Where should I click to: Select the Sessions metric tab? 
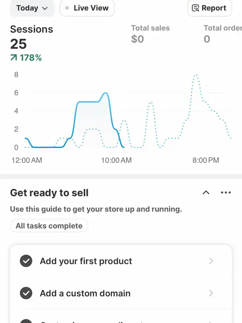coord(32,43)
